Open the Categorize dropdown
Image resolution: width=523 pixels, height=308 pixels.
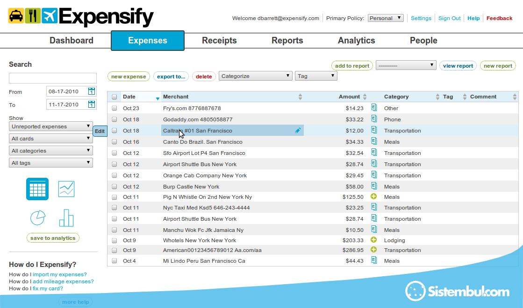[x=256, y=76]
